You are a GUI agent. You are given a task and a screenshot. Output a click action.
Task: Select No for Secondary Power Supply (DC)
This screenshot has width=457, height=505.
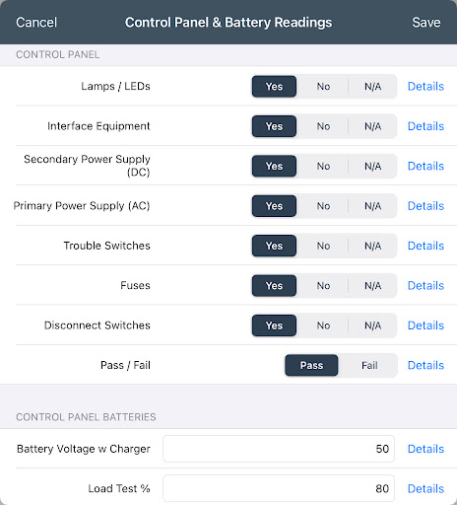pos(323,166)
